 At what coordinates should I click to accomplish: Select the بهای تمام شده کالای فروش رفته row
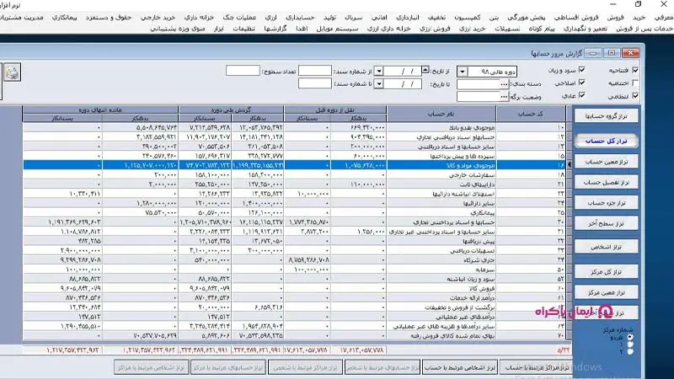coord(294,335)
